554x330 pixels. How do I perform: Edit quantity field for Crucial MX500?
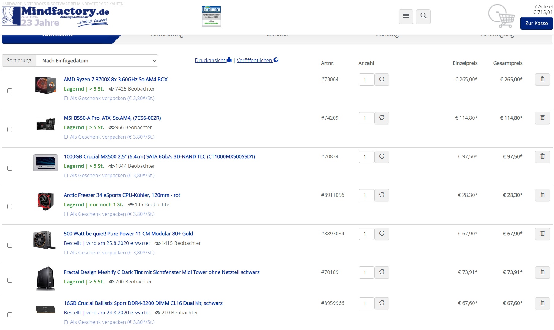coord(366,157)
